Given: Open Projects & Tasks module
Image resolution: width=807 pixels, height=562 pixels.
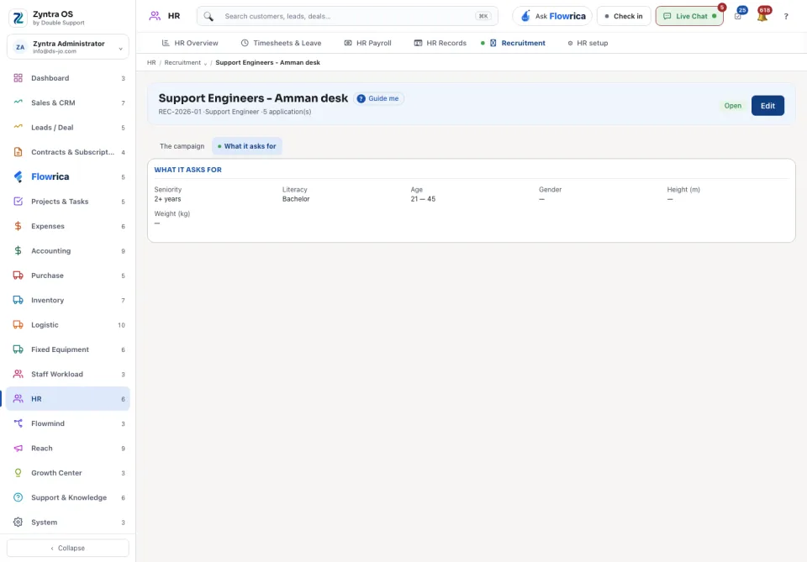Looking at the screenshot, I should 68,202.
